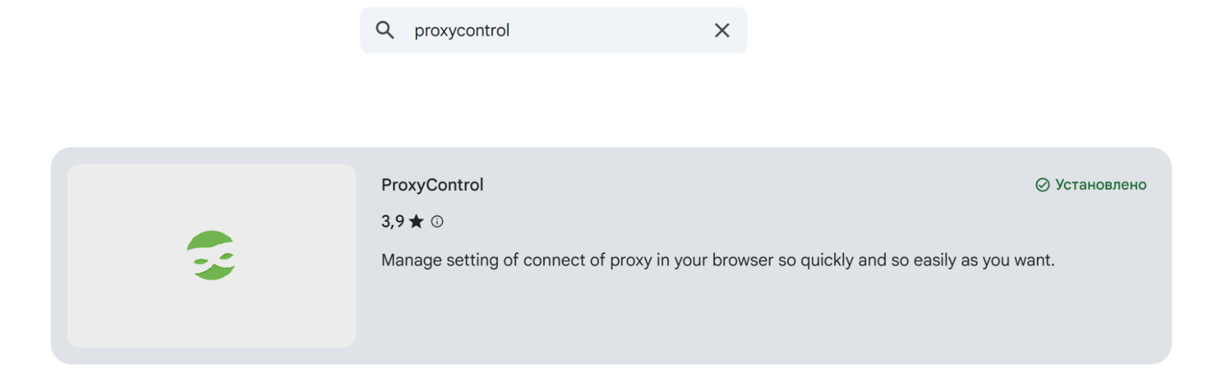Click the star icon next to the rating
The width and height of the screenshot is (1208, 371).
[x=416, y=222]
